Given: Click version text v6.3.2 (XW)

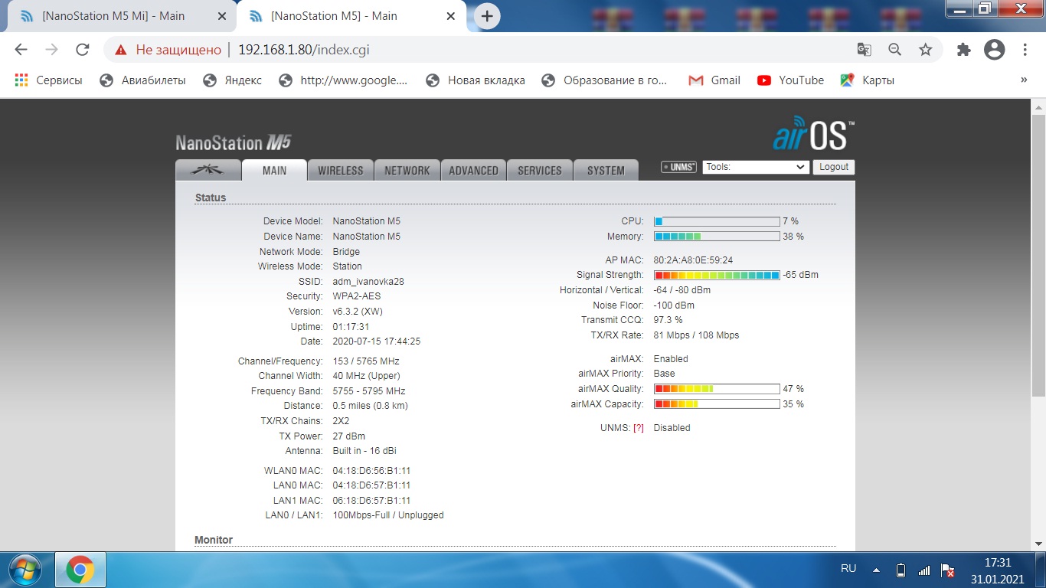Looking at the screenshot, I should (x=358, y=312).
